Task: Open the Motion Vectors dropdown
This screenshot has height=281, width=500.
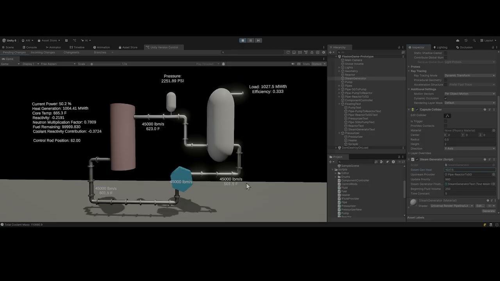Action: tap(470, 94)
